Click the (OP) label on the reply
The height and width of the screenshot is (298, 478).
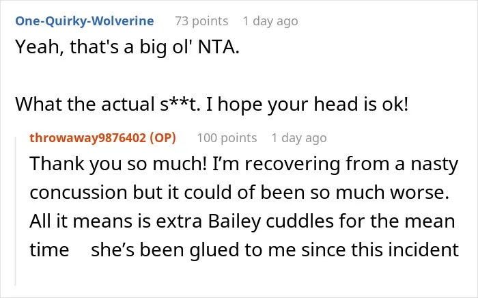(163, 138)
